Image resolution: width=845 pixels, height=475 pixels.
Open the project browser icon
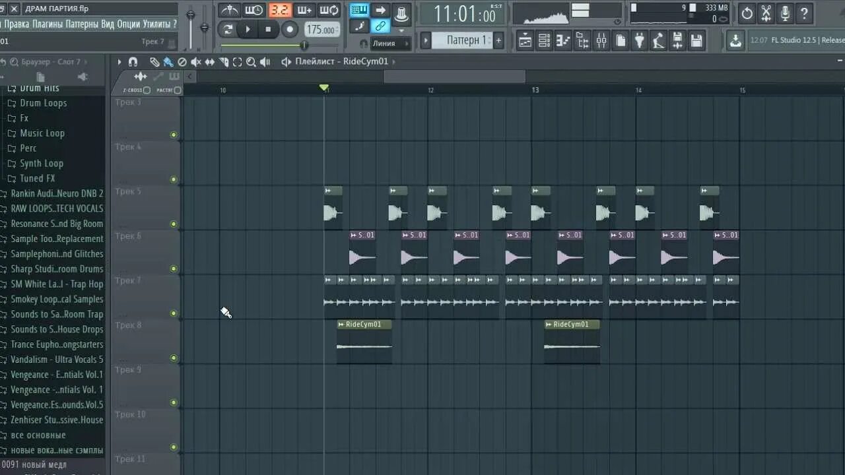pyautogui.click(x=582, y=40)
